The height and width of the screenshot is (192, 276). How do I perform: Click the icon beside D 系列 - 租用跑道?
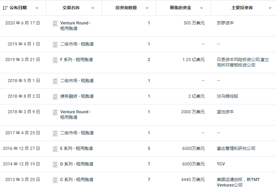tap(55, 164)
